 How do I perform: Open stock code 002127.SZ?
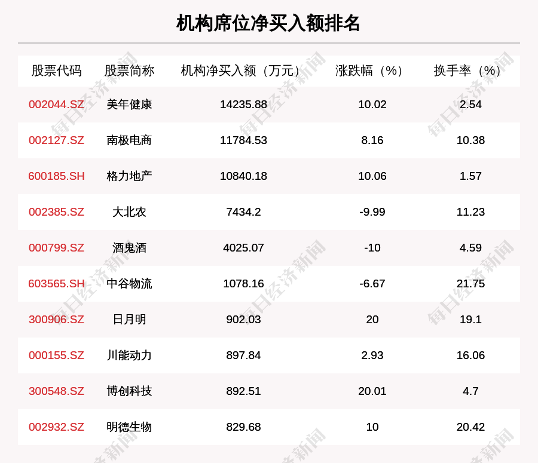(x=57, y=140)
